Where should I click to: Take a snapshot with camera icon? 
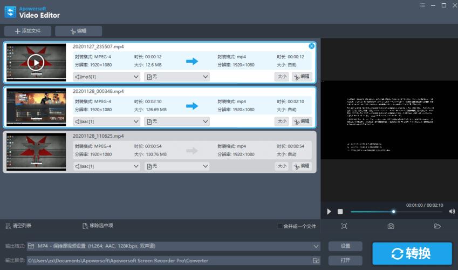pos(391,226)
